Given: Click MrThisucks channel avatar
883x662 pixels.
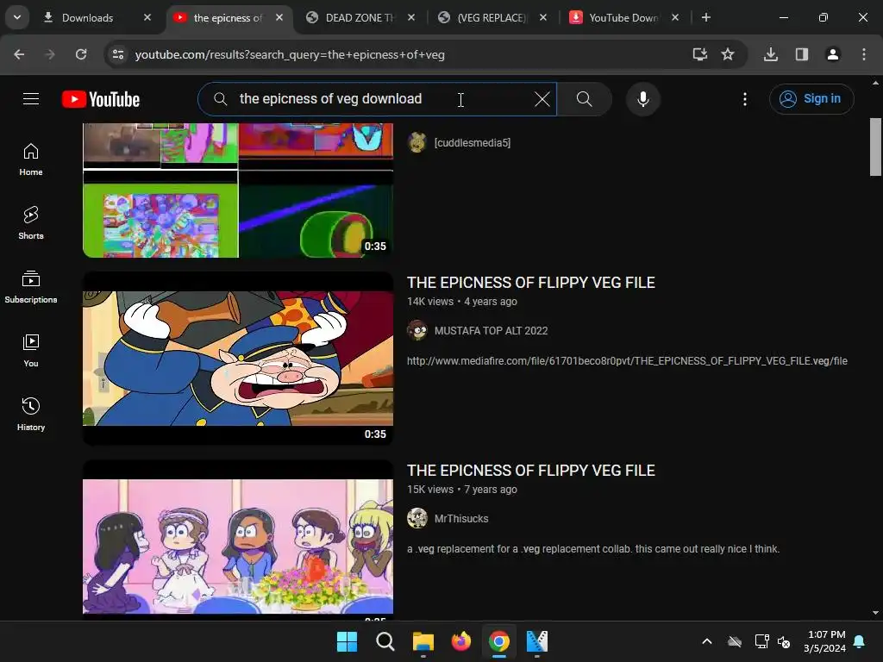Looking at the screenshot, I should pyautogui.click(x=417, y=518).
